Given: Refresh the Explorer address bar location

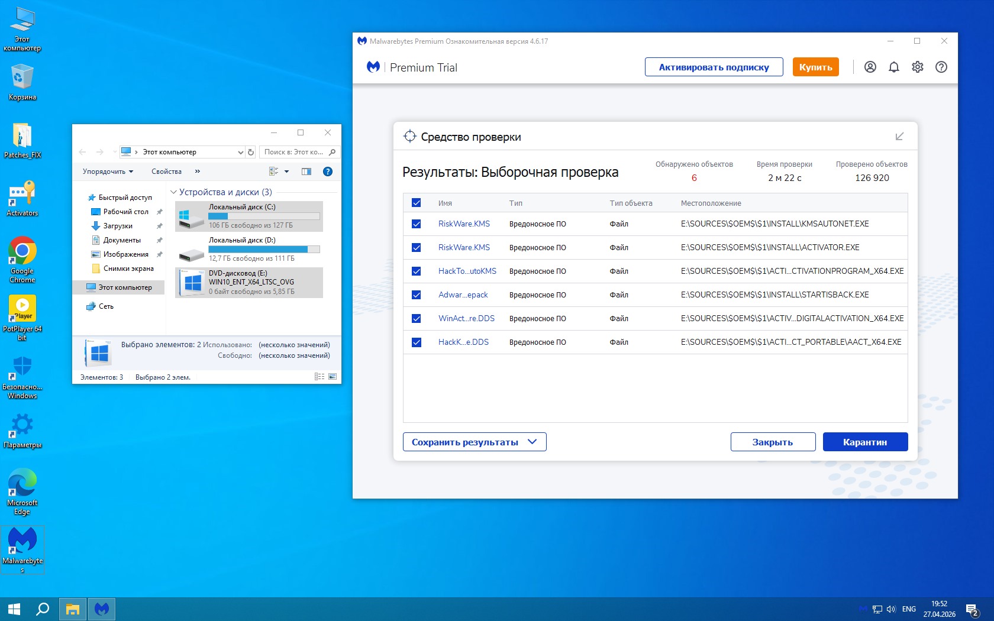Looking at the screenshot, I should pos(251,152).
